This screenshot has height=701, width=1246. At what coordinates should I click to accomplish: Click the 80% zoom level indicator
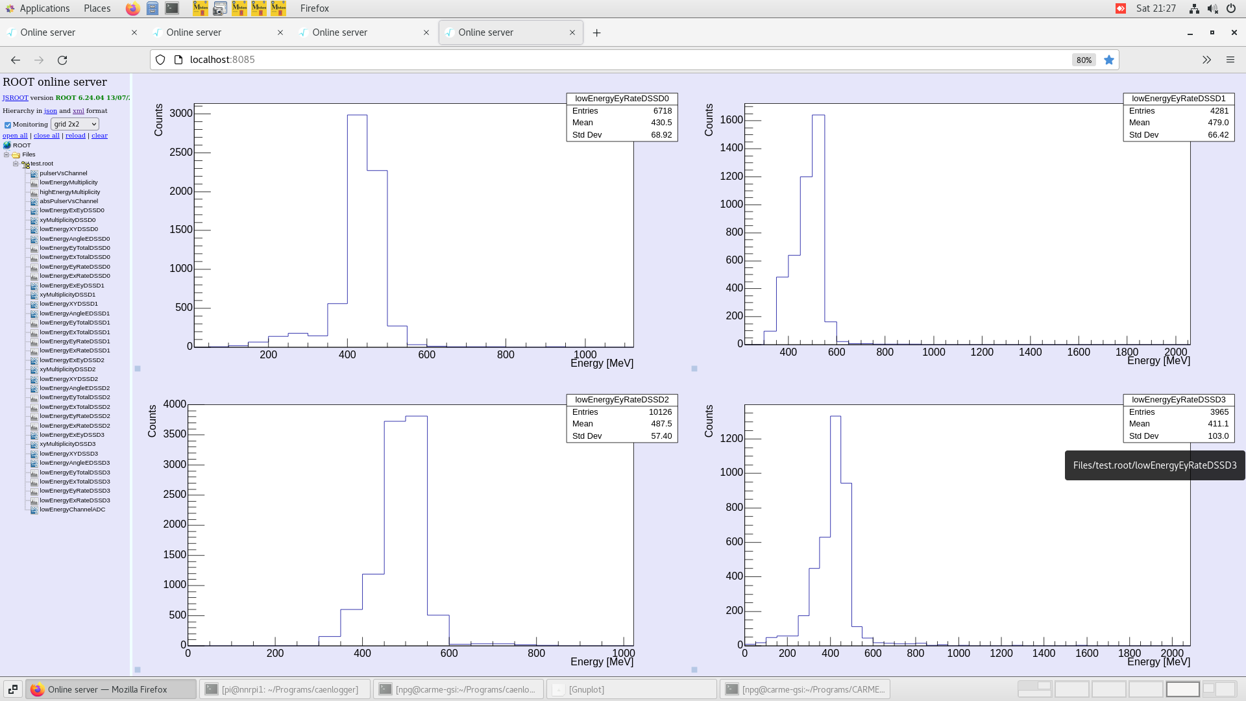(1083, 60)
